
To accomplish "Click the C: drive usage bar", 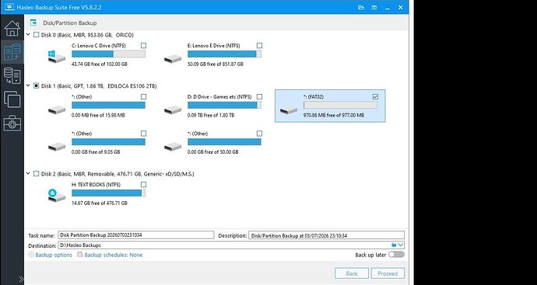I will 108,54.
